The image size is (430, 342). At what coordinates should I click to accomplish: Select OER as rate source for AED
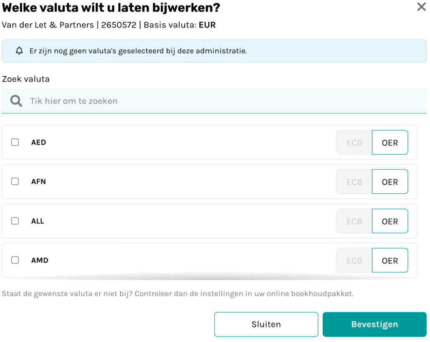[390, 142]
